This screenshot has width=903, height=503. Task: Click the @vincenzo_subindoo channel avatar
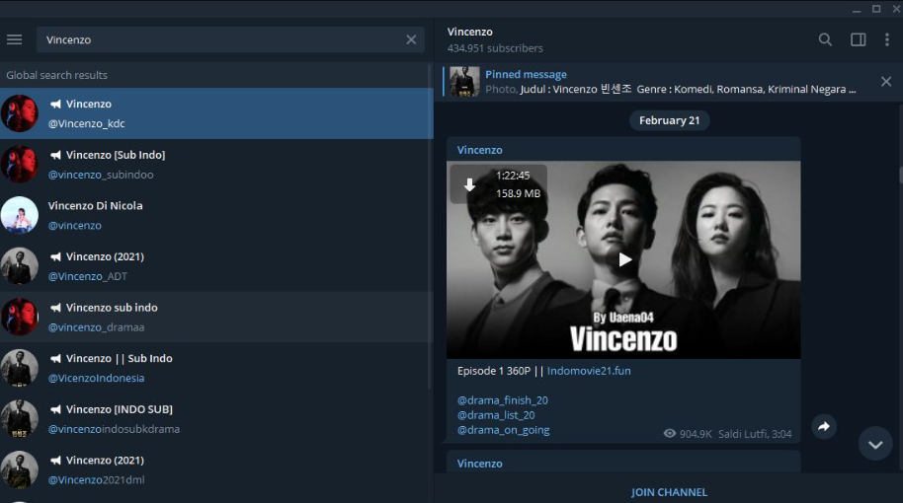(20, 165)
